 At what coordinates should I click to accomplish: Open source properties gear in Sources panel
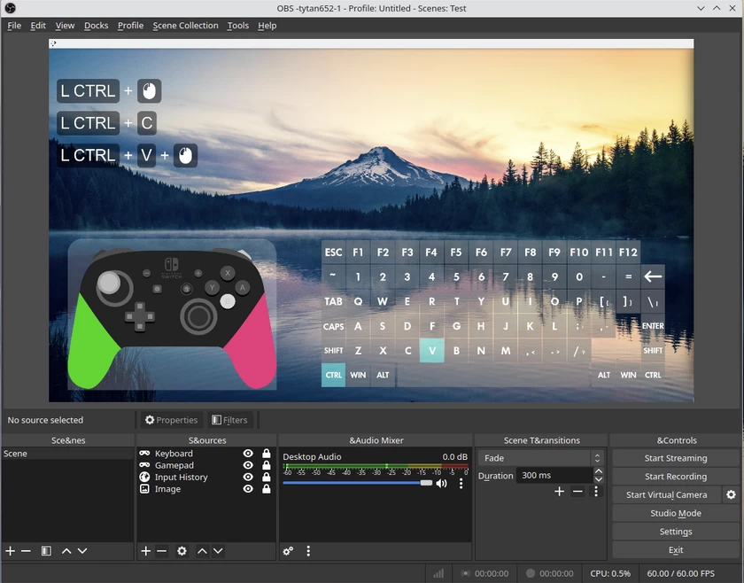(x=182, y=551)
